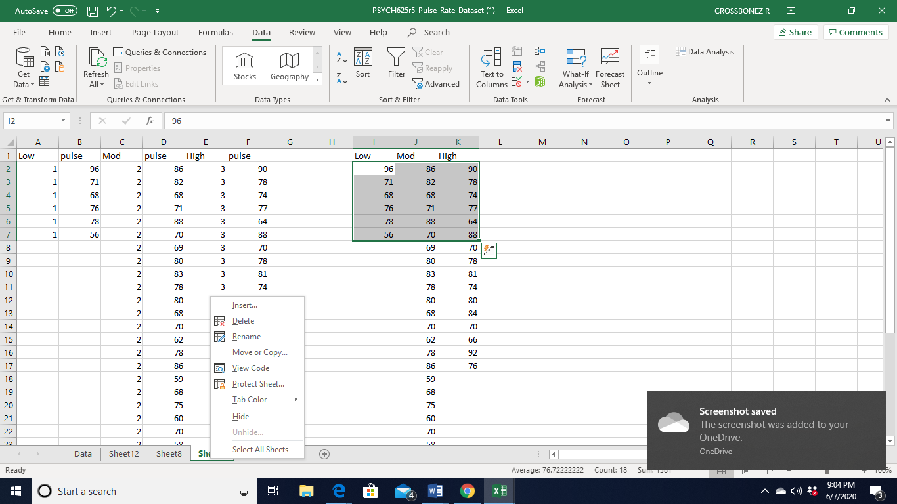Open the Action Center notifications

(876, 491)
